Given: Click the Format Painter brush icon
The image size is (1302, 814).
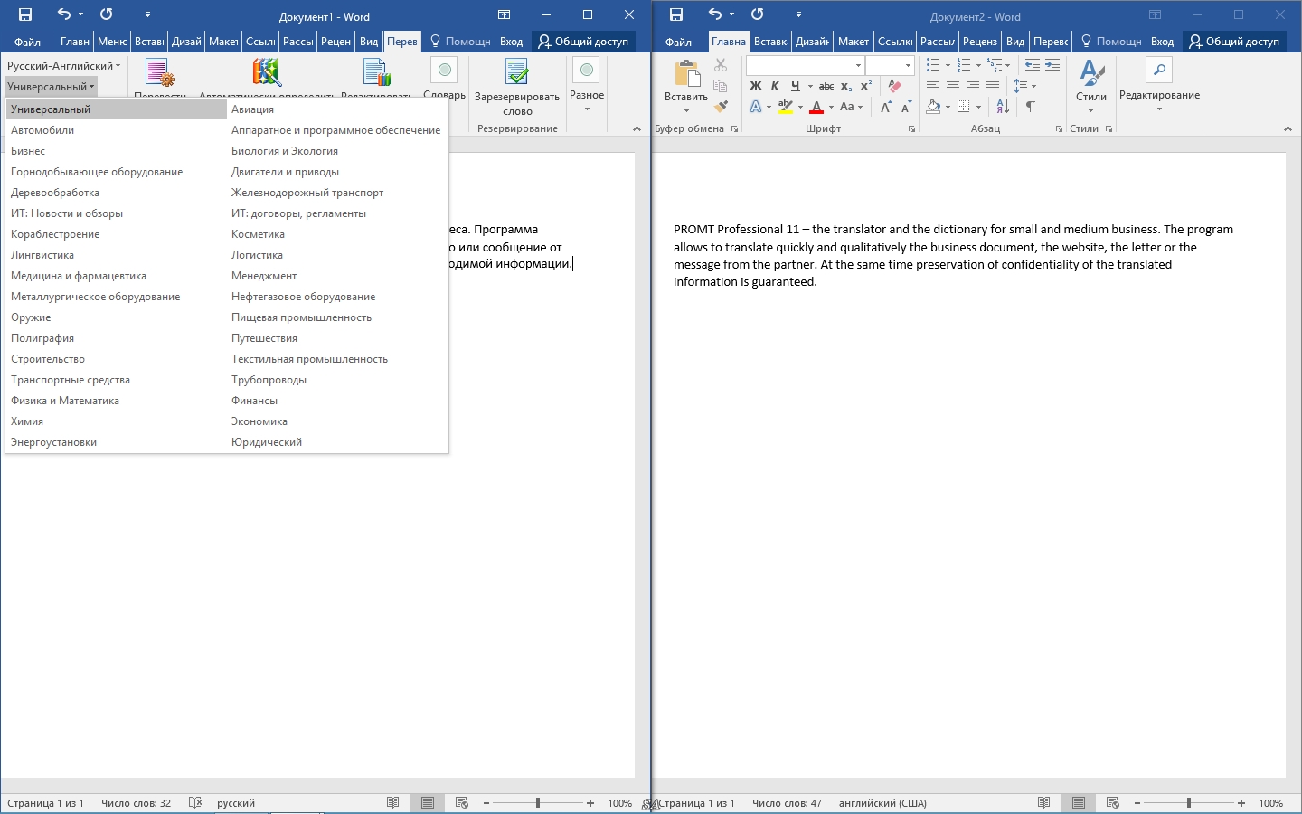Looking at the screenshot, I should pyautogui.click(x=721, y=107).
